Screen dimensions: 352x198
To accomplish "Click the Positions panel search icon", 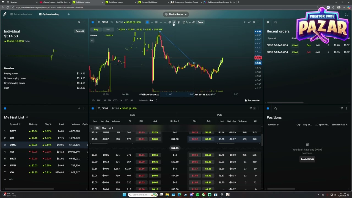I will (276, 108).
